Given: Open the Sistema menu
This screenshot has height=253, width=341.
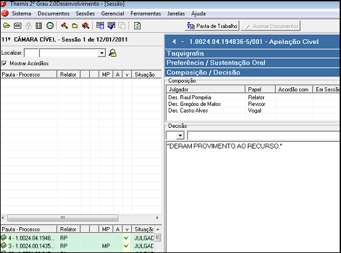Looking at the screenshot, I should [x=21, y=13].
